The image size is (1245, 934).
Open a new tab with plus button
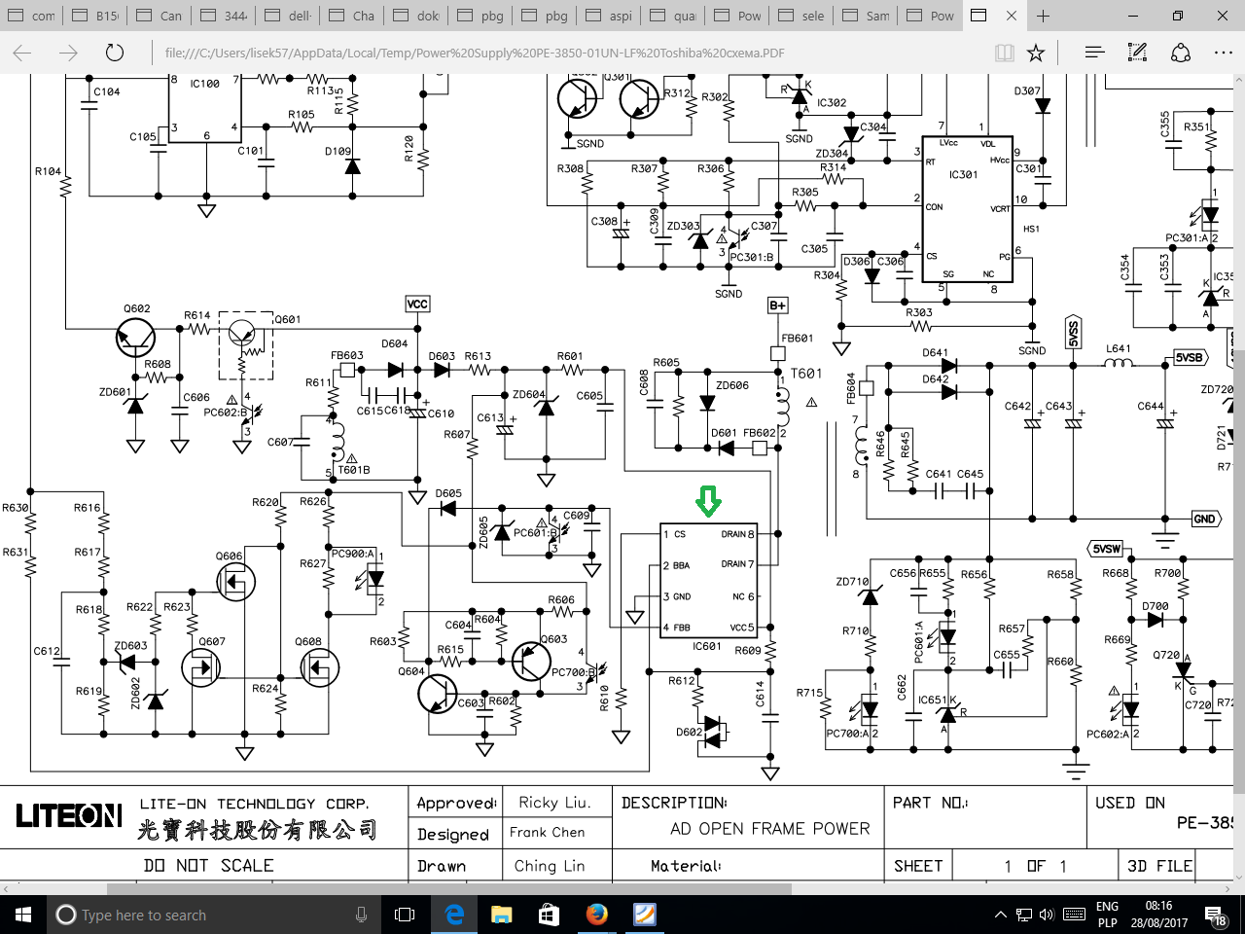1043,16
